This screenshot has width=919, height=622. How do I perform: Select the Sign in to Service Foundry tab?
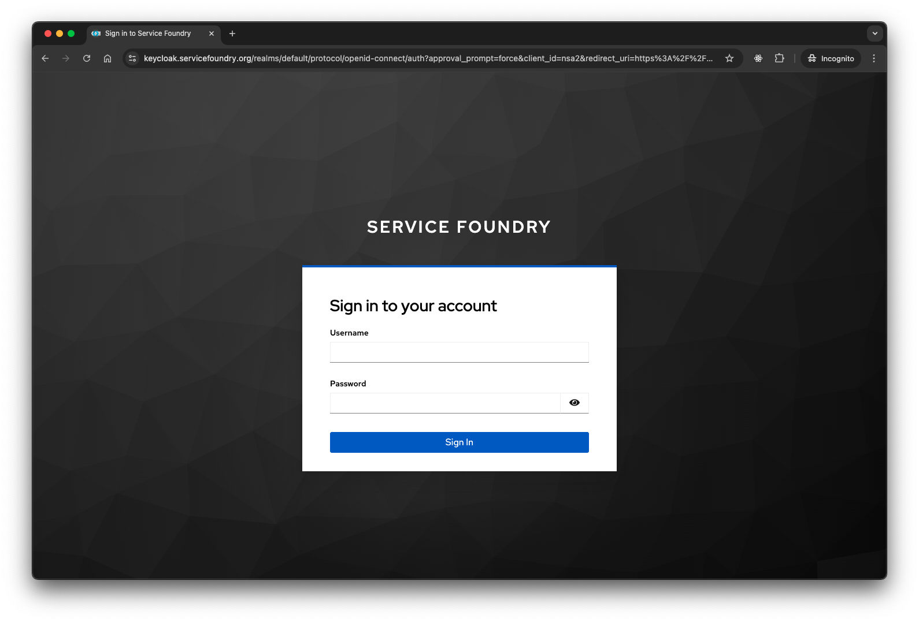pos(147,33)
